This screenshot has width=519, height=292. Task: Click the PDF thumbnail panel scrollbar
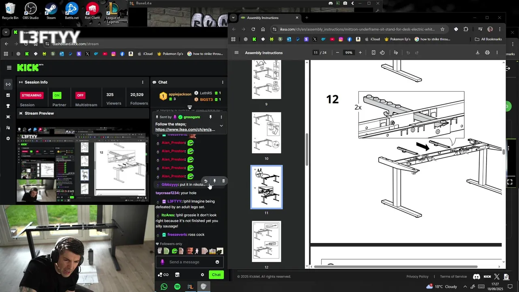[307, 149]
